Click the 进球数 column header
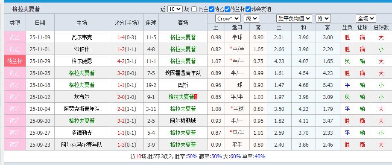Viewport: 392px width, 165px height. [x=381, y=27]
